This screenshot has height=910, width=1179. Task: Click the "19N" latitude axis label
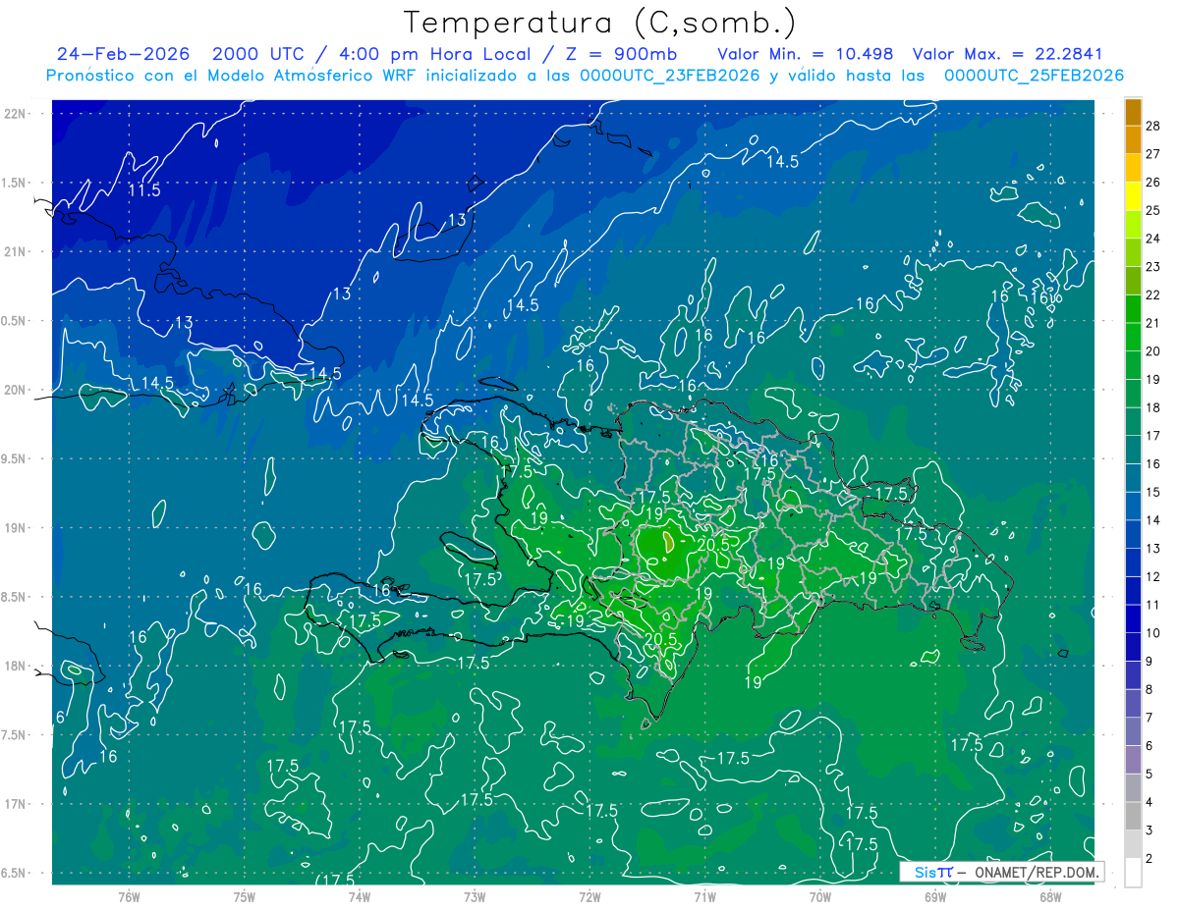click(x=14, y=528)
